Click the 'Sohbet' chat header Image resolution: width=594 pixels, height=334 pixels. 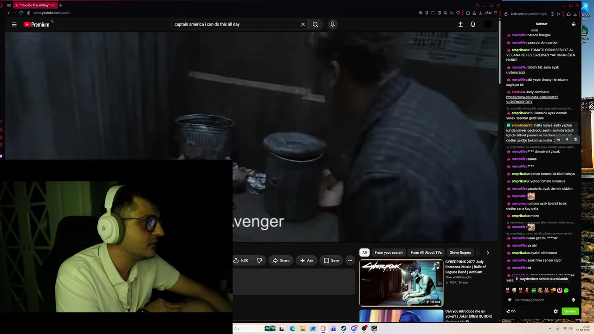pyautogui.click(x=542, y=24)
